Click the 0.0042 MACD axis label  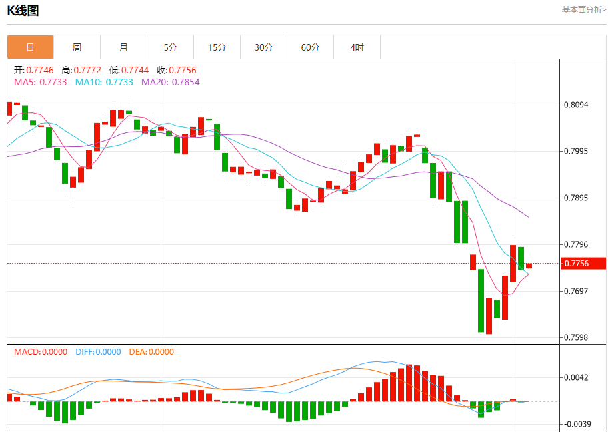577,378
